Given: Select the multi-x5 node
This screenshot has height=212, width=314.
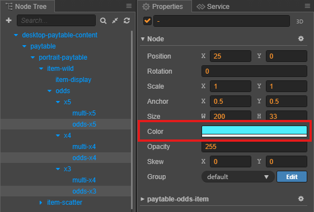Looking at the screenshot, I should (x=84, y=113).
